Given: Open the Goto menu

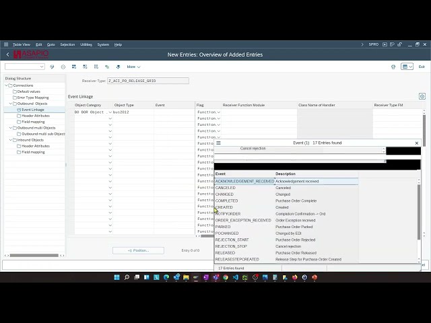Looking at the screenshot, I should point(51,44).
